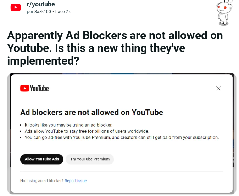This screenshot has height=196, width=239.
Task: Follow the Report issue link
Action: click(x=76, y=181)
